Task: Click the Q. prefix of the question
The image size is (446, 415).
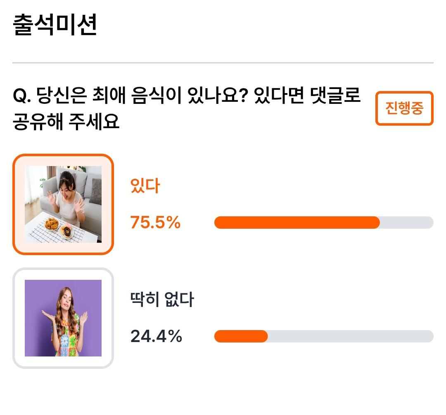Action: click(21, 95)
